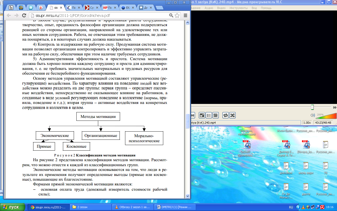
Task: Close the active sisupr PDF tab
Action: pyautogui.click(x=61, y=8)
